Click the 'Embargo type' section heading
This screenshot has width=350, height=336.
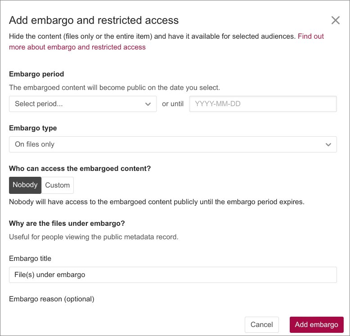pos(33,128)
